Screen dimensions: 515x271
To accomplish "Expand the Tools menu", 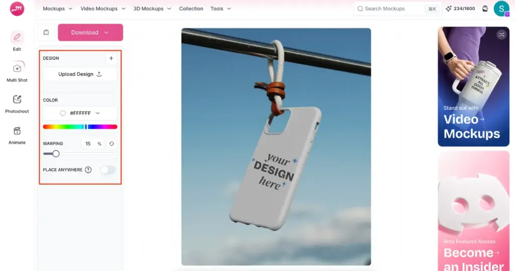I will pyautogui.click(x=221, y=9).
